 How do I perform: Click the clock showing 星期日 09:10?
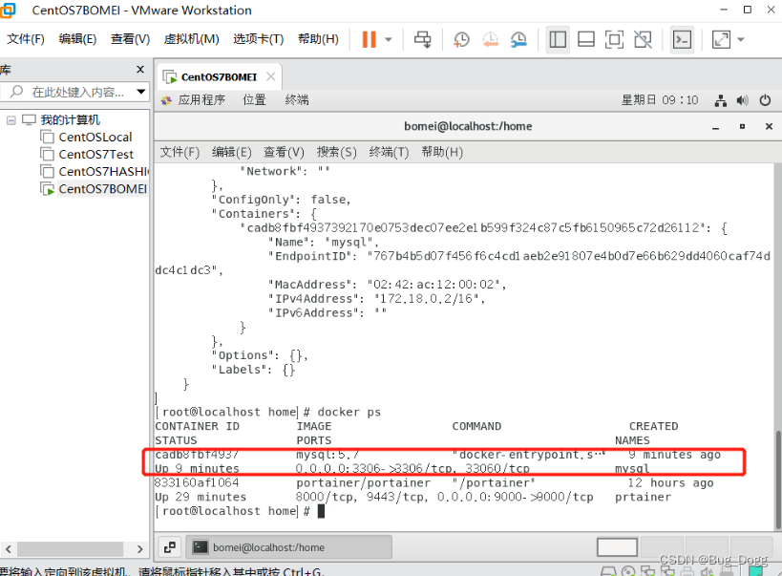tap(660, 100)
